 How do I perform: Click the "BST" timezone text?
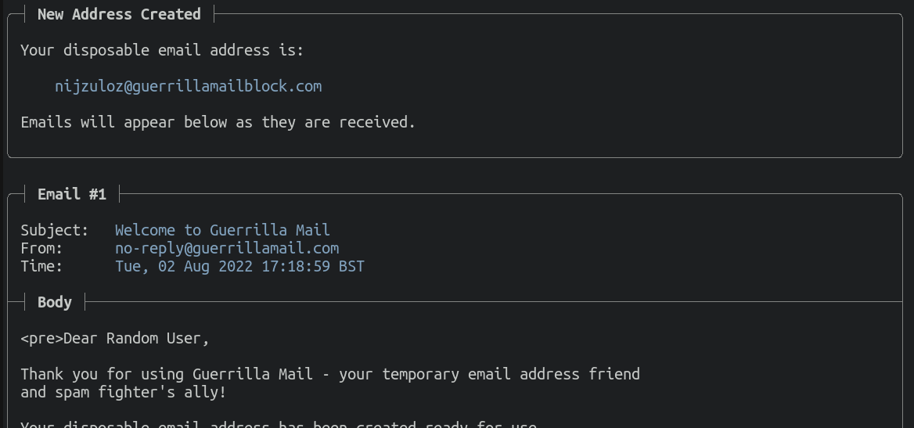click(x=351, y=266)
